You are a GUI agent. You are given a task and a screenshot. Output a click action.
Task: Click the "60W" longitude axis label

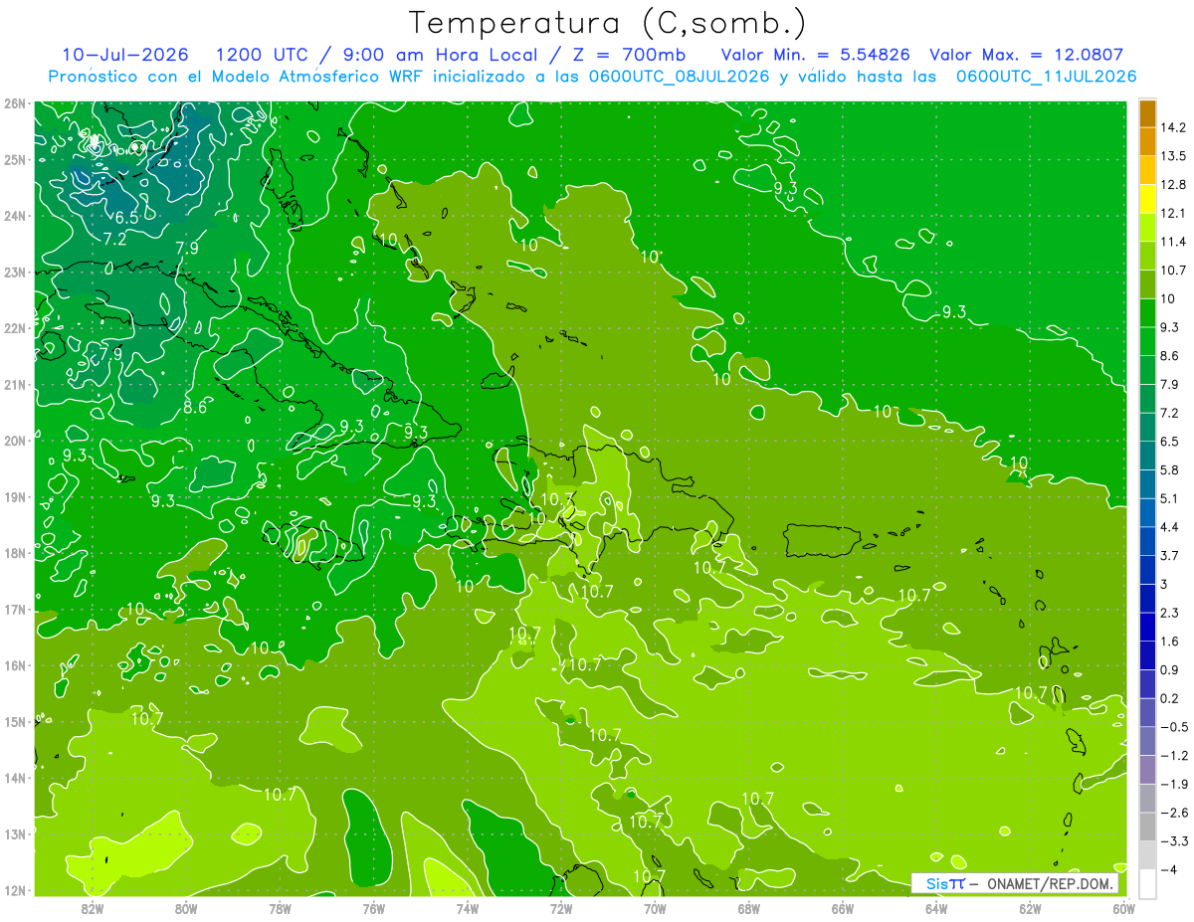click(x=1123, y=908)
